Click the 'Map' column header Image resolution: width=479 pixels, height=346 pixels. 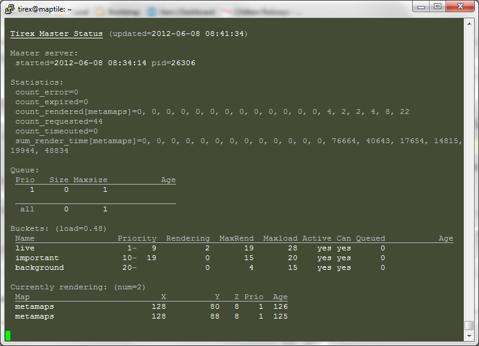(23, 297)
